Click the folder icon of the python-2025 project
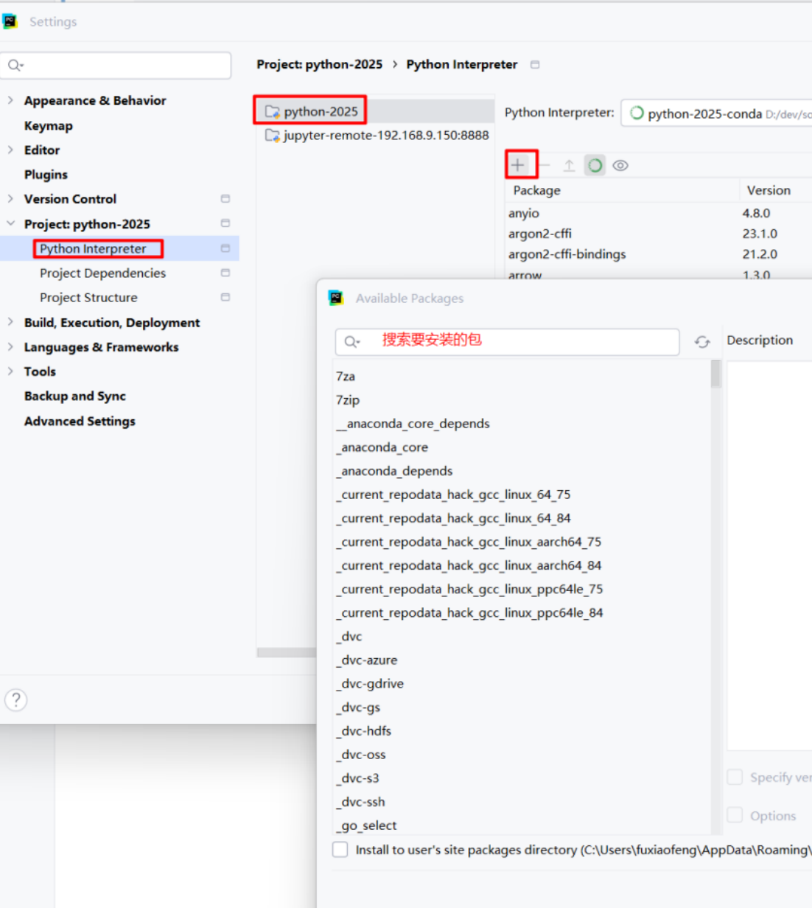Screen dimensions: 812x908 pos(273,111)
